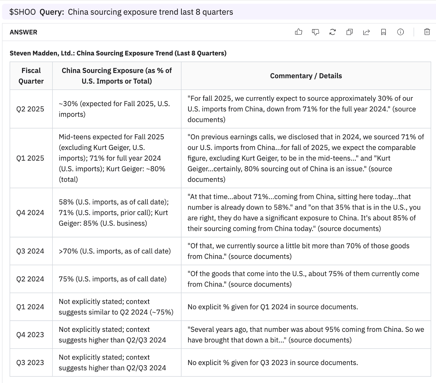Click the thumbs down icon
Screen dimensions: 436x383
tap(315, 32)
